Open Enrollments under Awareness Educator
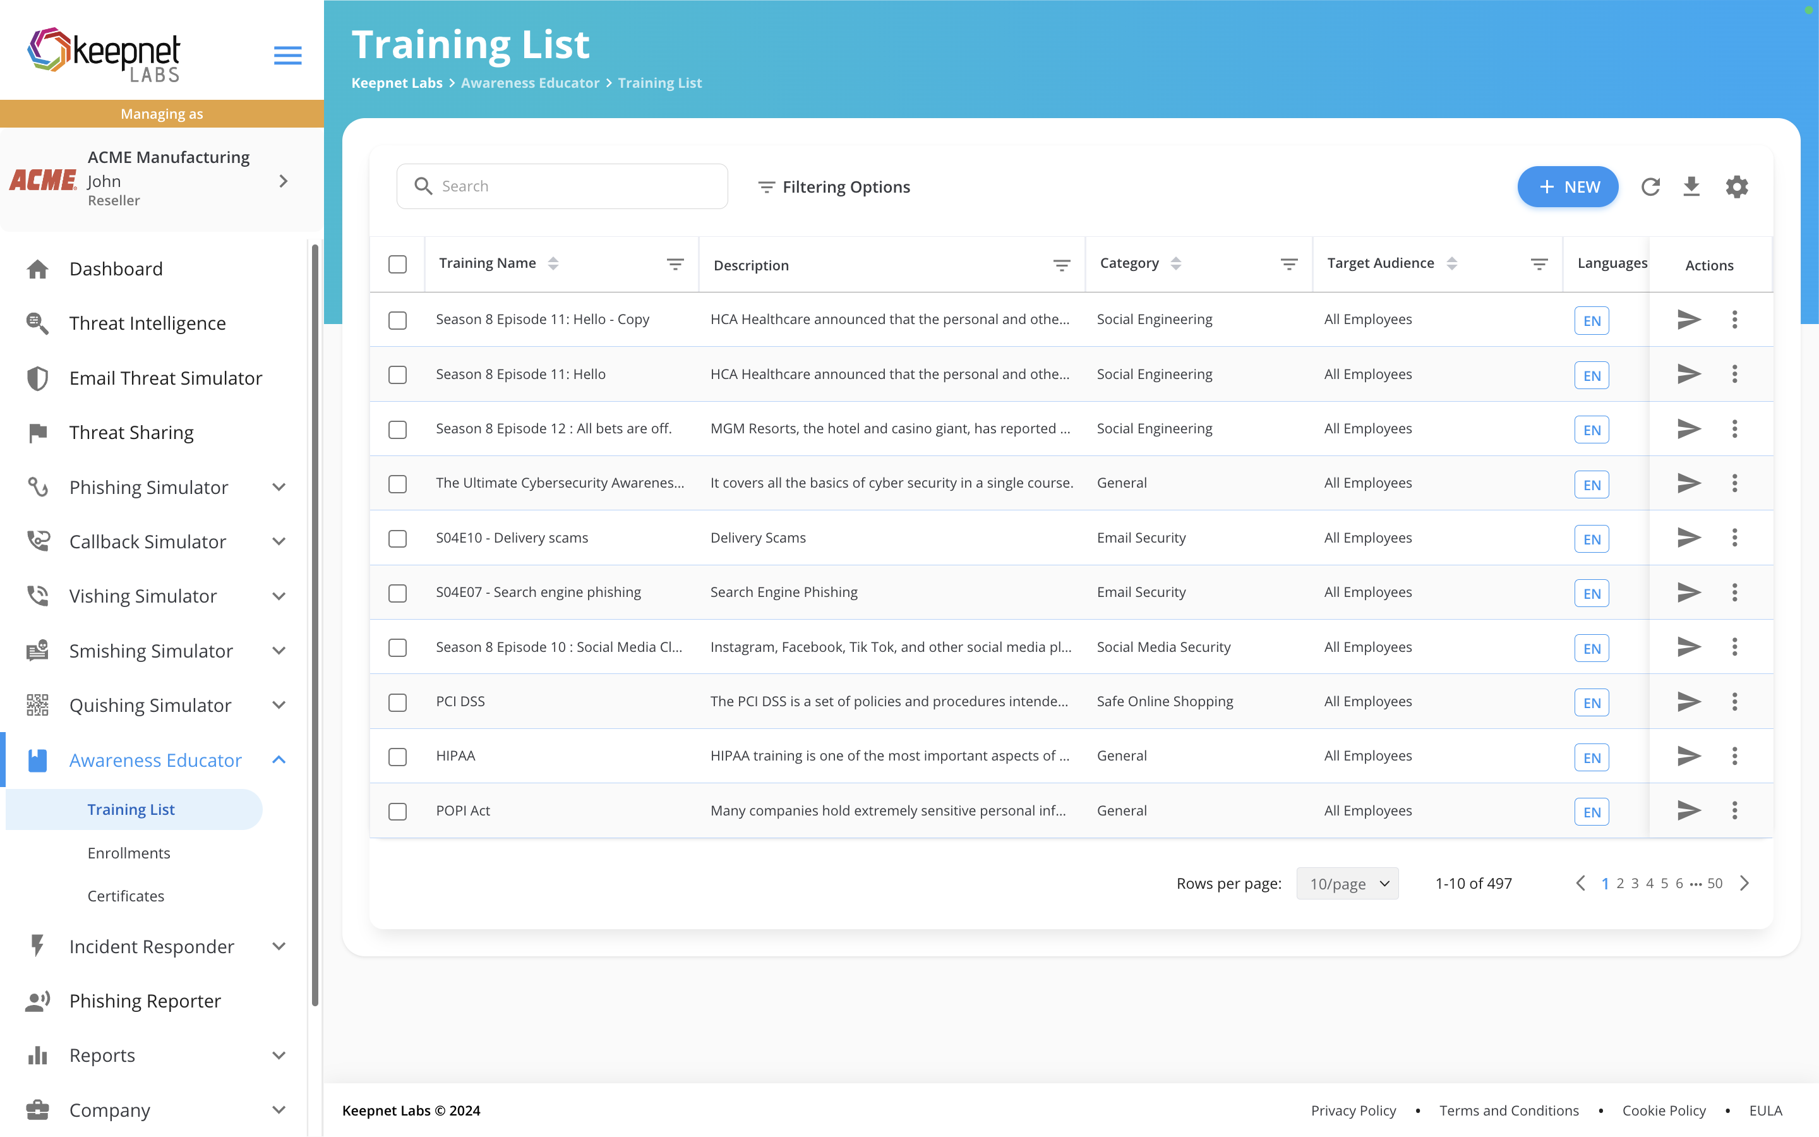Viewport: 1819px width, 1137px height. (129, 853)
